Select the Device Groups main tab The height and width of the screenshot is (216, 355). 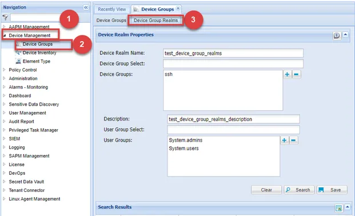(x=157, y=9)
